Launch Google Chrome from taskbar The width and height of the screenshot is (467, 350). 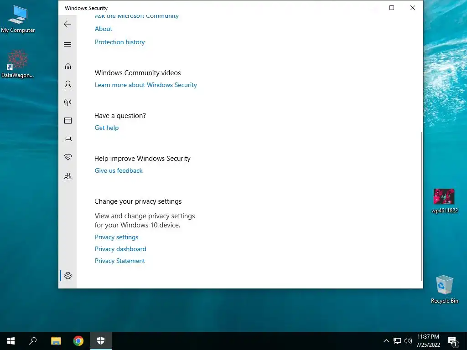(78, 341)
